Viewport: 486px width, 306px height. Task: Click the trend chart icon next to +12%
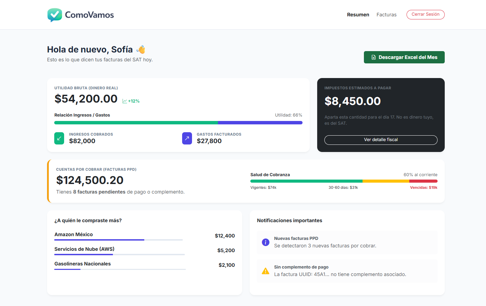pos(124,101)
